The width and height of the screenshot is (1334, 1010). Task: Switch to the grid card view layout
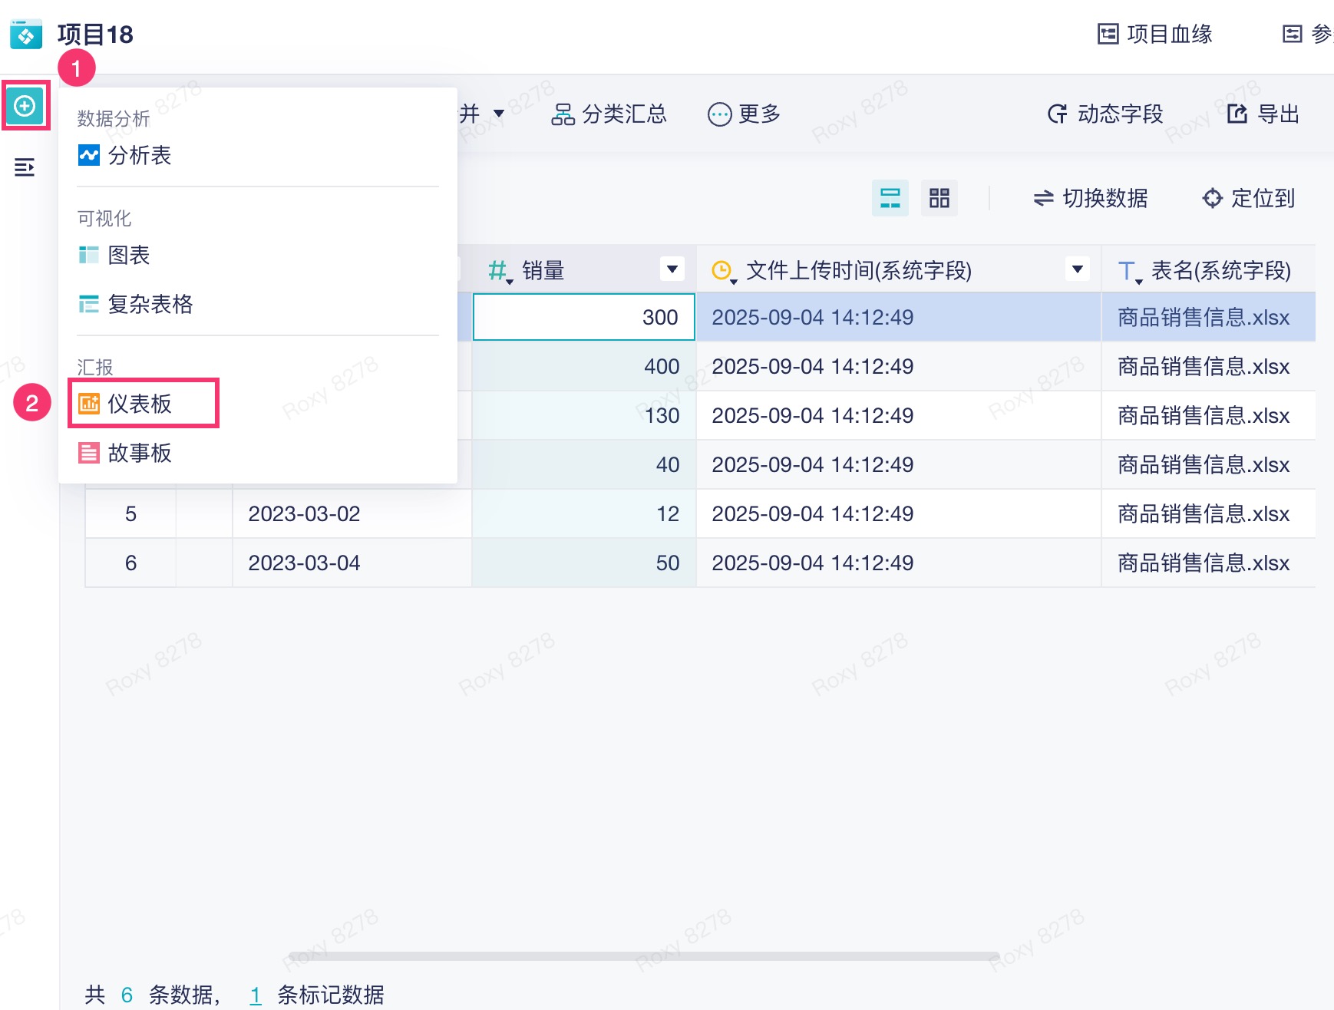pos(939,198)
